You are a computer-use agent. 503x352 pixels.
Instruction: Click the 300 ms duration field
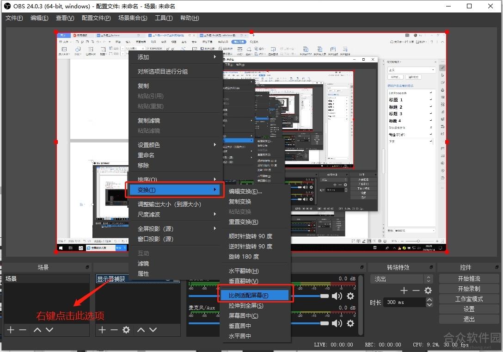click(404, 302)
